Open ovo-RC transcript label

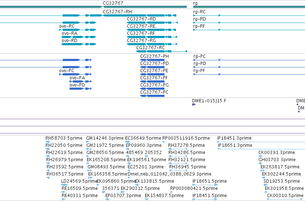[67, 26]
